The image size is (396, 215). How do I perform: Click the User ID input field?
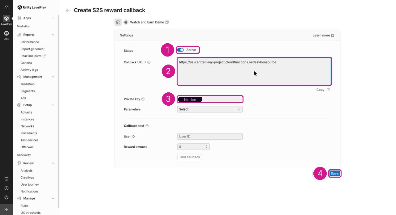click(210, 137)
